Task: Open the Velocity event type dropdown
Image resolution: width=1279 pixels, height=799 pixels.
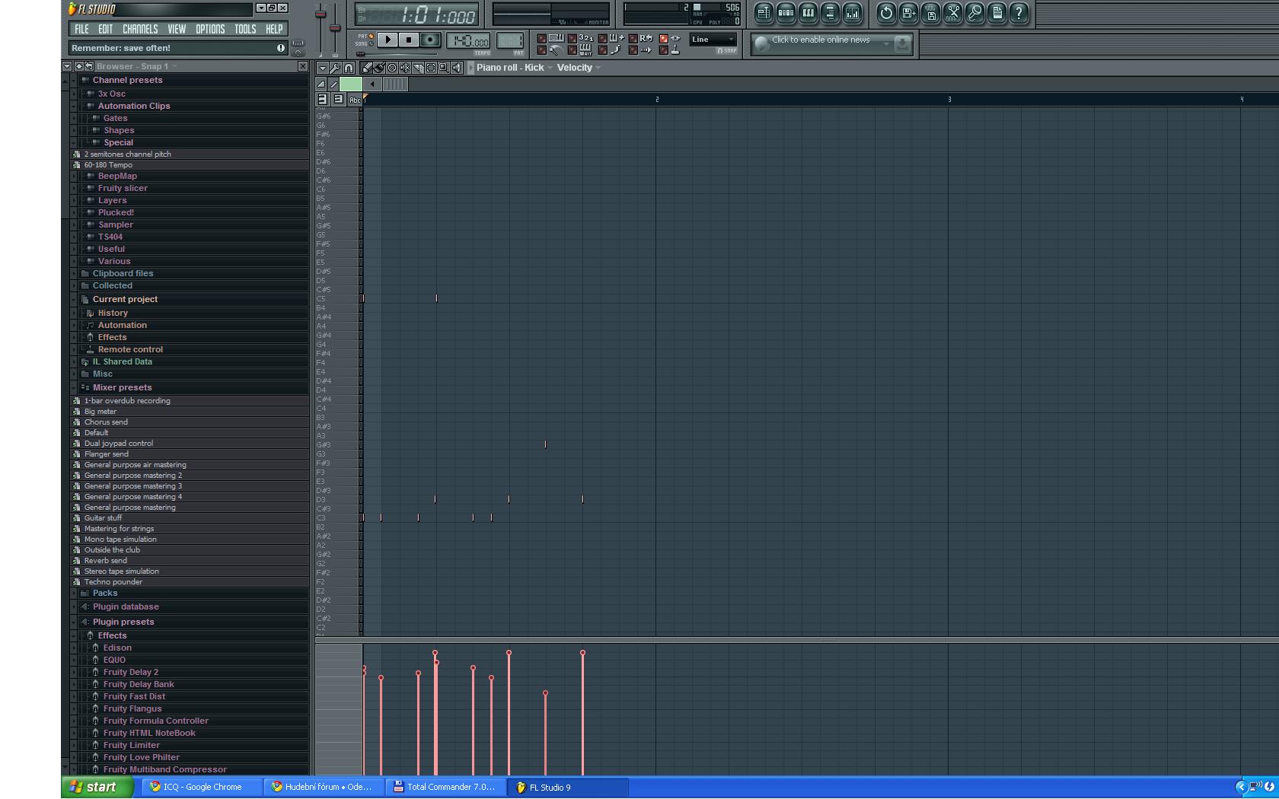Action: click(x=578, y=68)
